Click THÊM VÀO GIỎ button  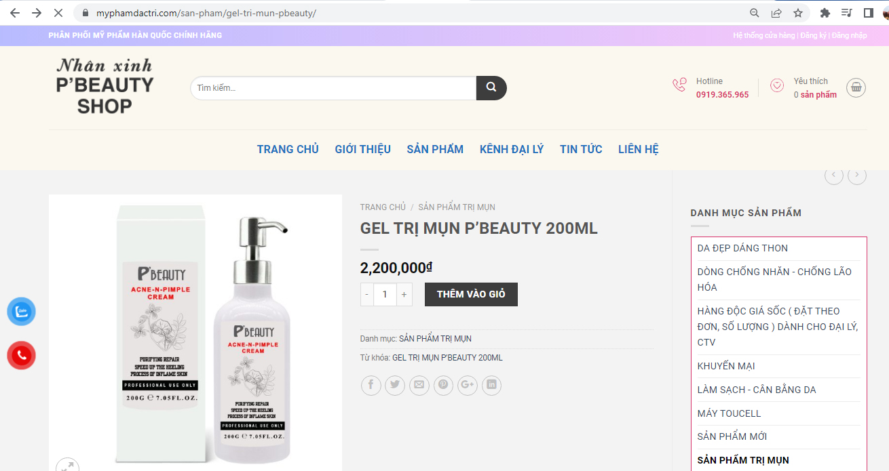tap(471, 294)
